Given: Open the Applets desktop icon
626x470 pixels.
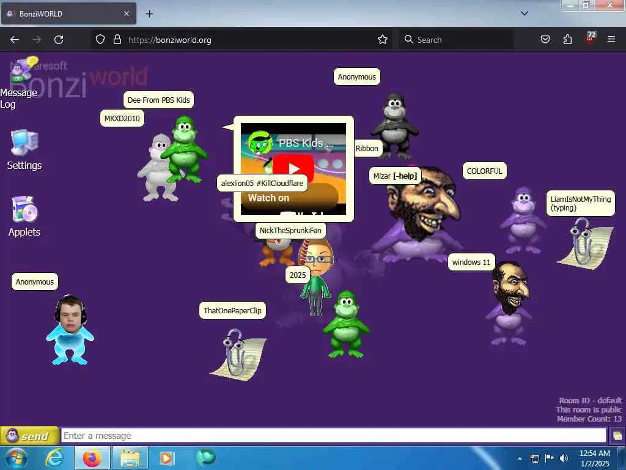Looking at the screenshot, I should point(24,216).
